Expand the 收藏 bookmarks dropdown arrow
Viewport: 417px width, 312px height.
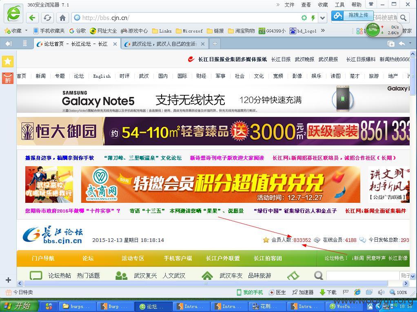tap(27, 31)
